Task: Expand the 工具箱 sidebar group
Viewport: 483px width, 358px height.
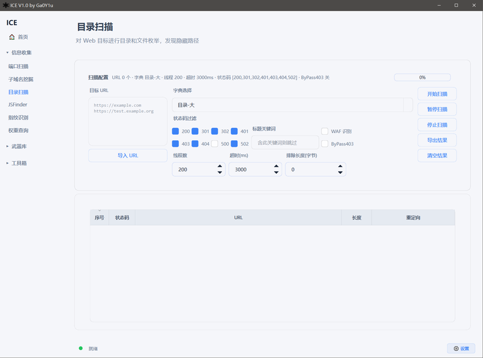Action: click(17, 163)
